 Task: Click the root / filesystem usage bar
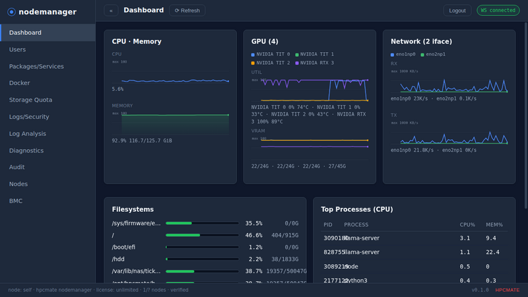point(202,235)
